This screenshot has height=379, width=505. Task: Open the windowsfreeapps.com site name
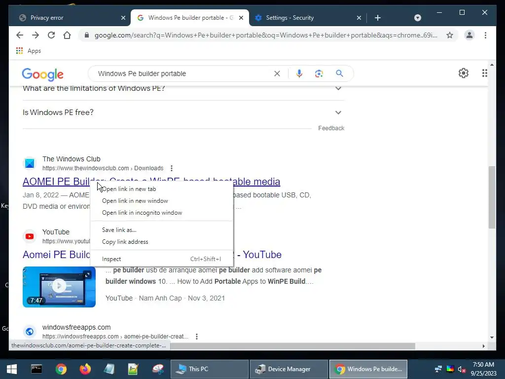[76, 327]
